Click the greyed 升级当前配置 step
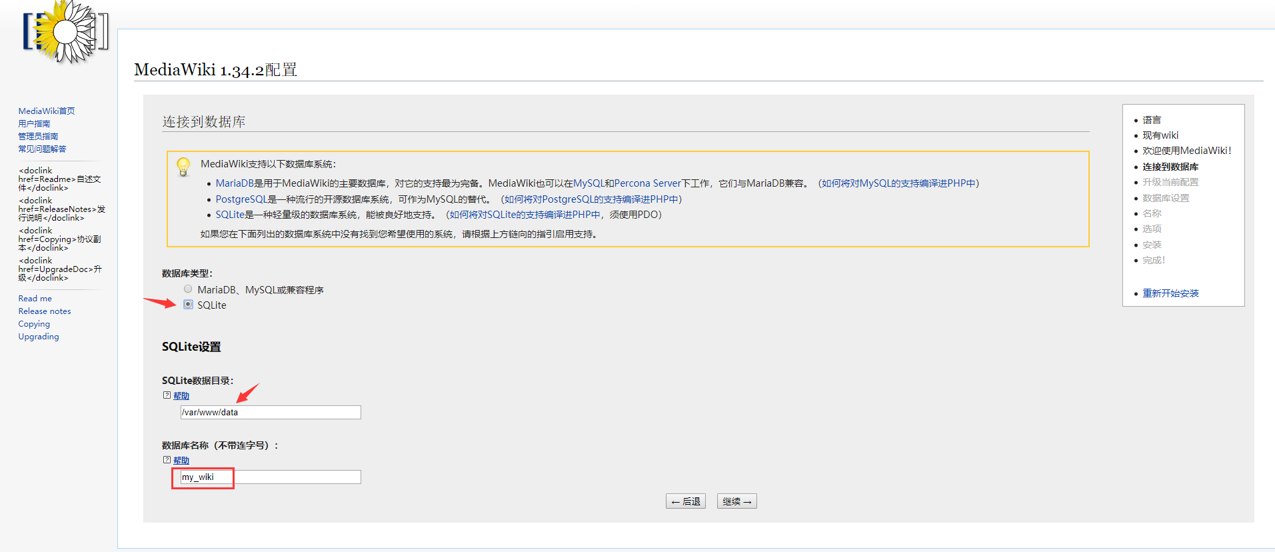This screenshot has height=552, width=1275. [1170, 182]
